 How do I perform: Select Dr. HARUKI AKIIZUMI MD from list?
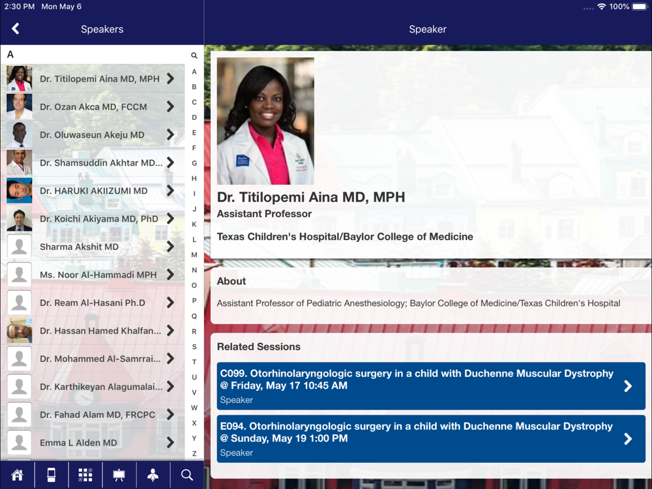click(93, 191)
